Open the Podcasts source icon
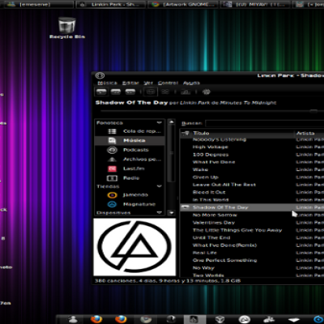324x324 pixels. (112, 150)
